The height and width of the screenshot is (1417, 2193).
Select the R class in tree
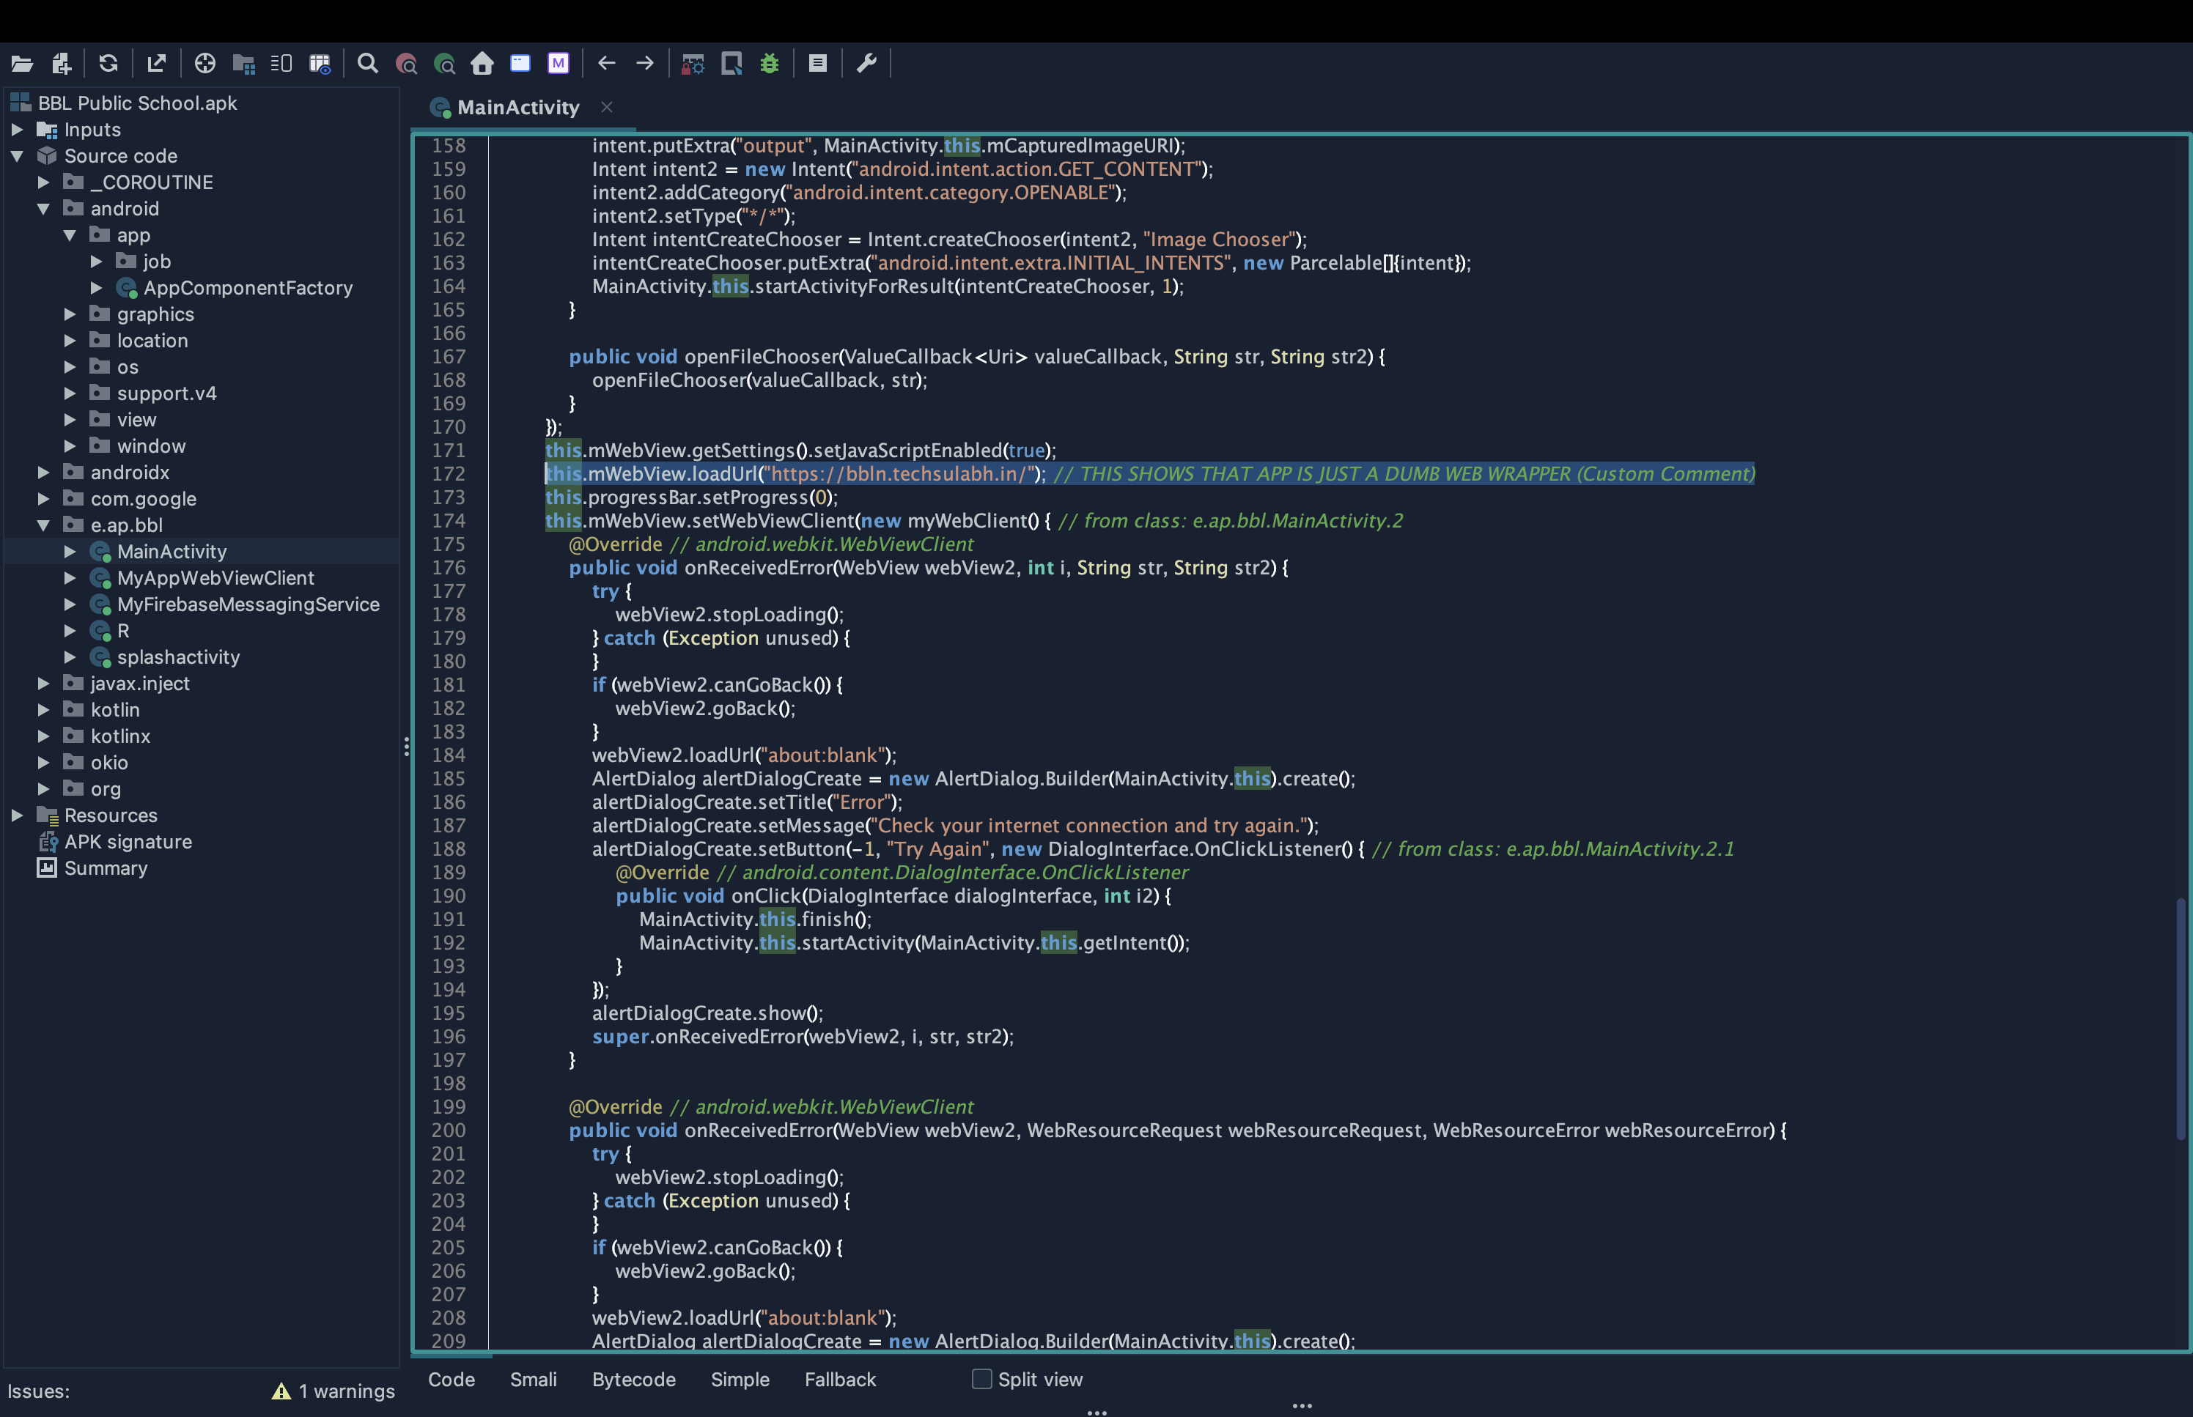click(123, 632)
